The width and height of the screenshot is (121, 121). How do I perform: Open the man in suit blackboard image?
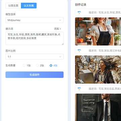pos(98,107)
